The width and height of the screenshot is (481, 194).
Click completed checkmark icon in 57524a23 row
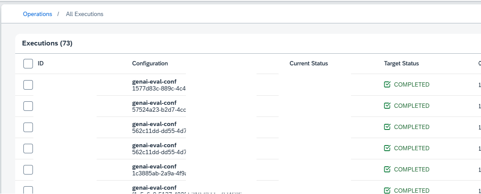click(387, 105)
